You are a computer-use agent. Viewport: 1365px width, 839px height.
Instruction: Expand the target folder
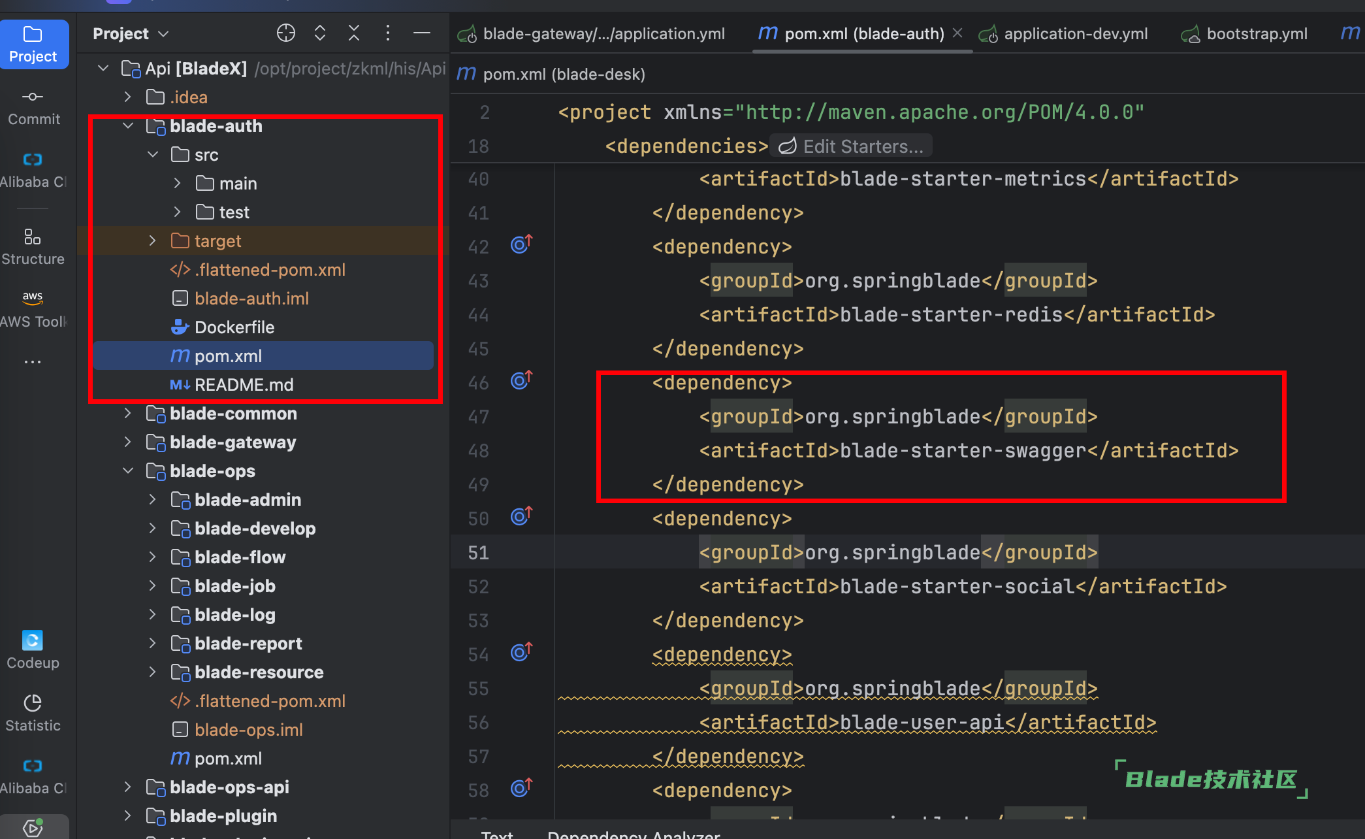click(x=153, y=240)
